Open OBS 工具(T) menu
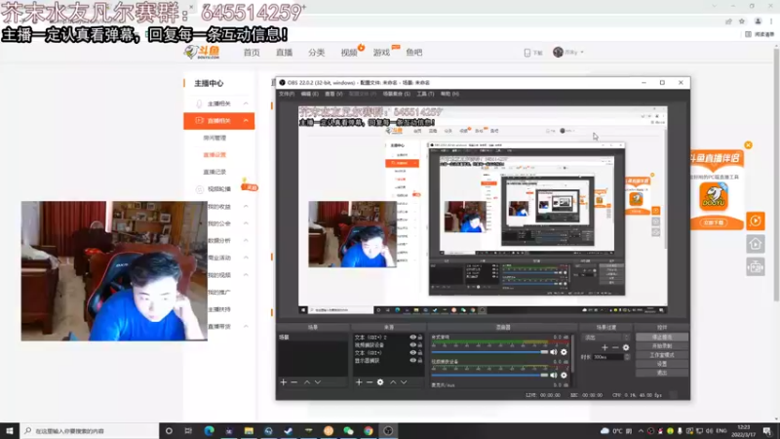The image size is (780, 439). (x=425, y=94)
